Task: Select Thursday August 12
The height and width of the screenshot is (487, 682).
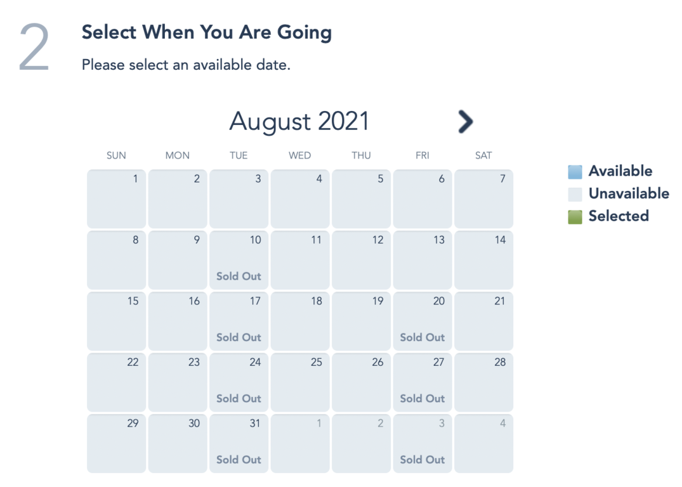Action: coord(361,260)
